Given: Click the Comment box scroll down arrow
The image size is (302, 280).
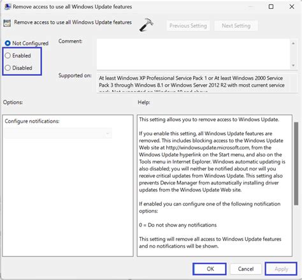Looking at the screenshot, I should click(293, 65).
